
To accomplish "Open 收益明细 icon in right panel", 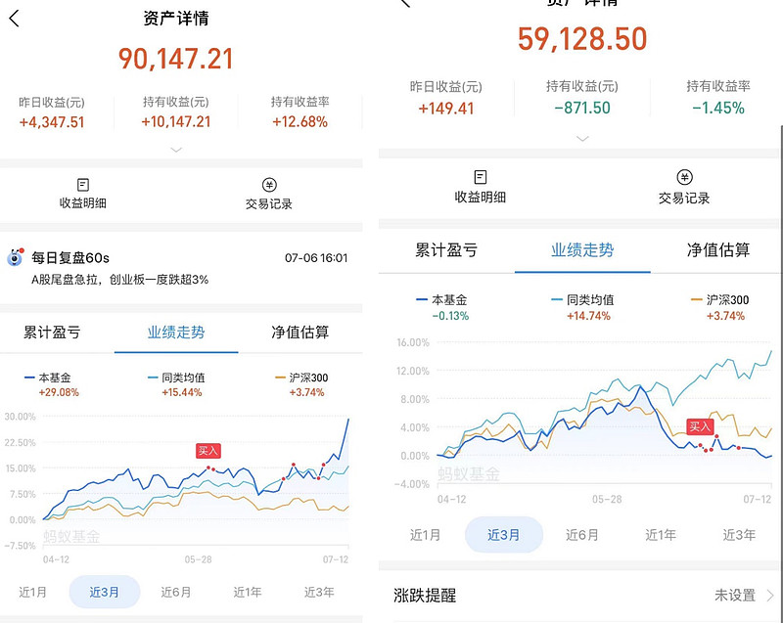I will tap(481, 177).
